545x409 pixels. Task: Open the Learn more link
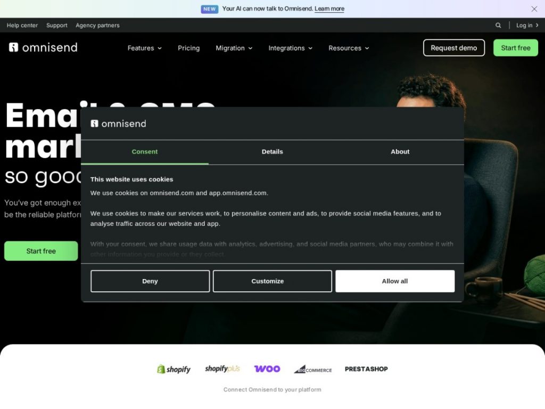(329, 9)
